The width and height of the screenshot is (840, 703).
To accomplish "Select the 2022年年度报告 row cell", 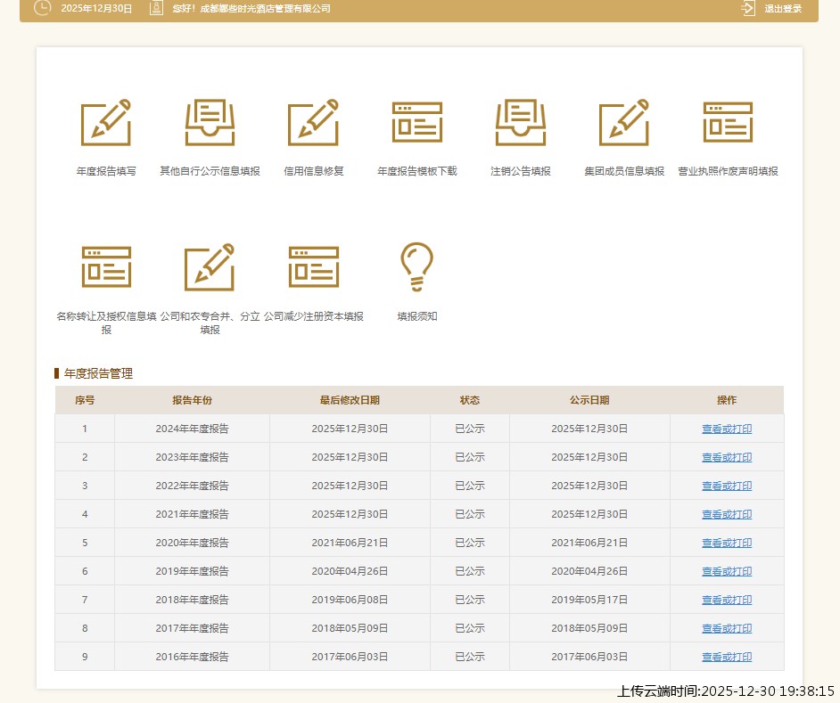I will pos(192,486).
